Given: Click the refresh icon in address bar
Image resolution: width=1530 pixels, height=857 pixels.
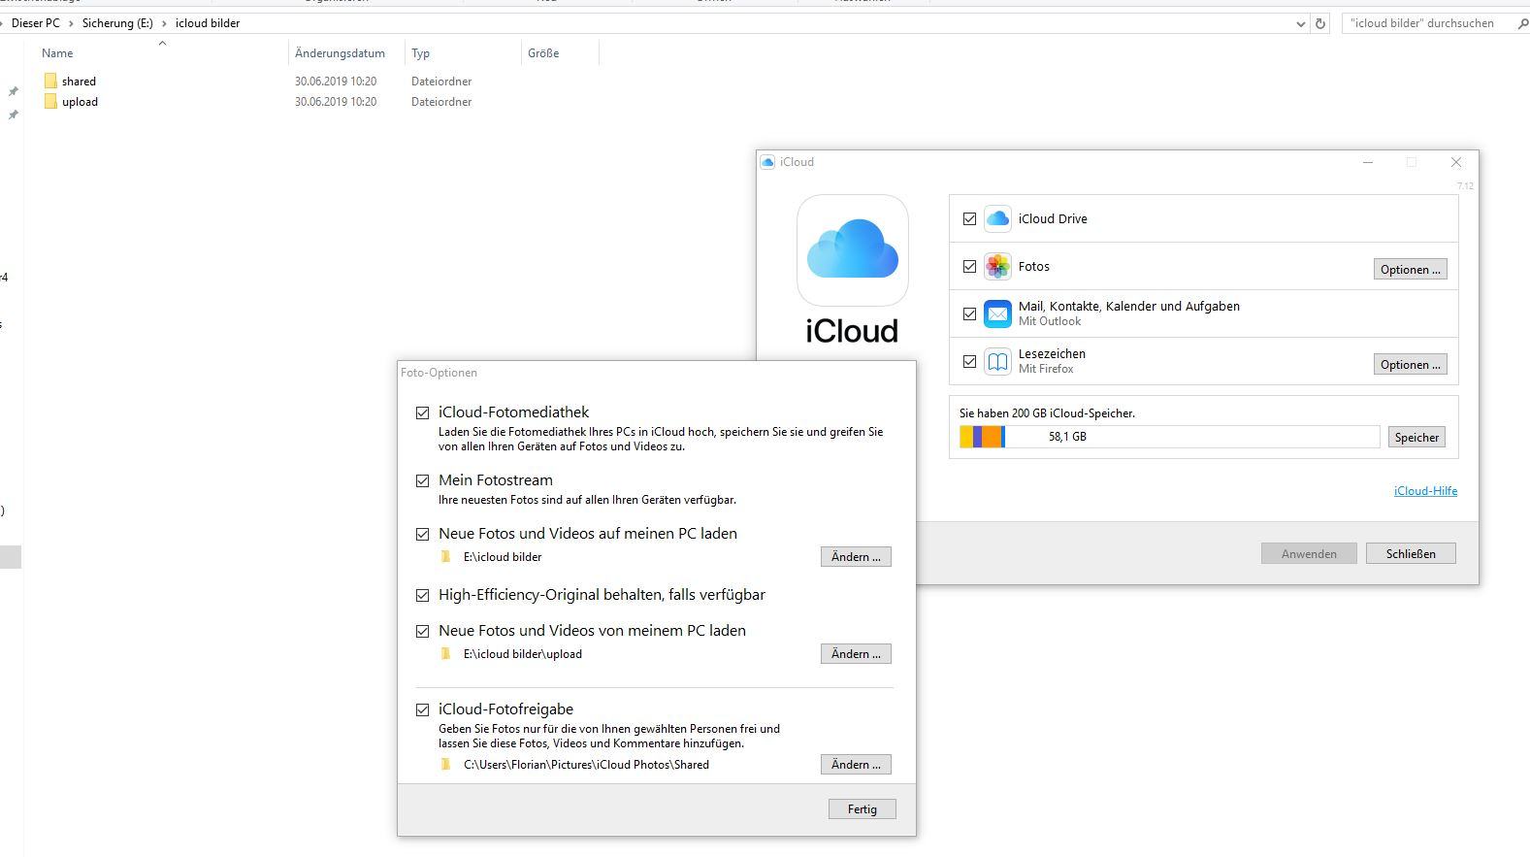Looking at the screenshot, I should 1319,23.
